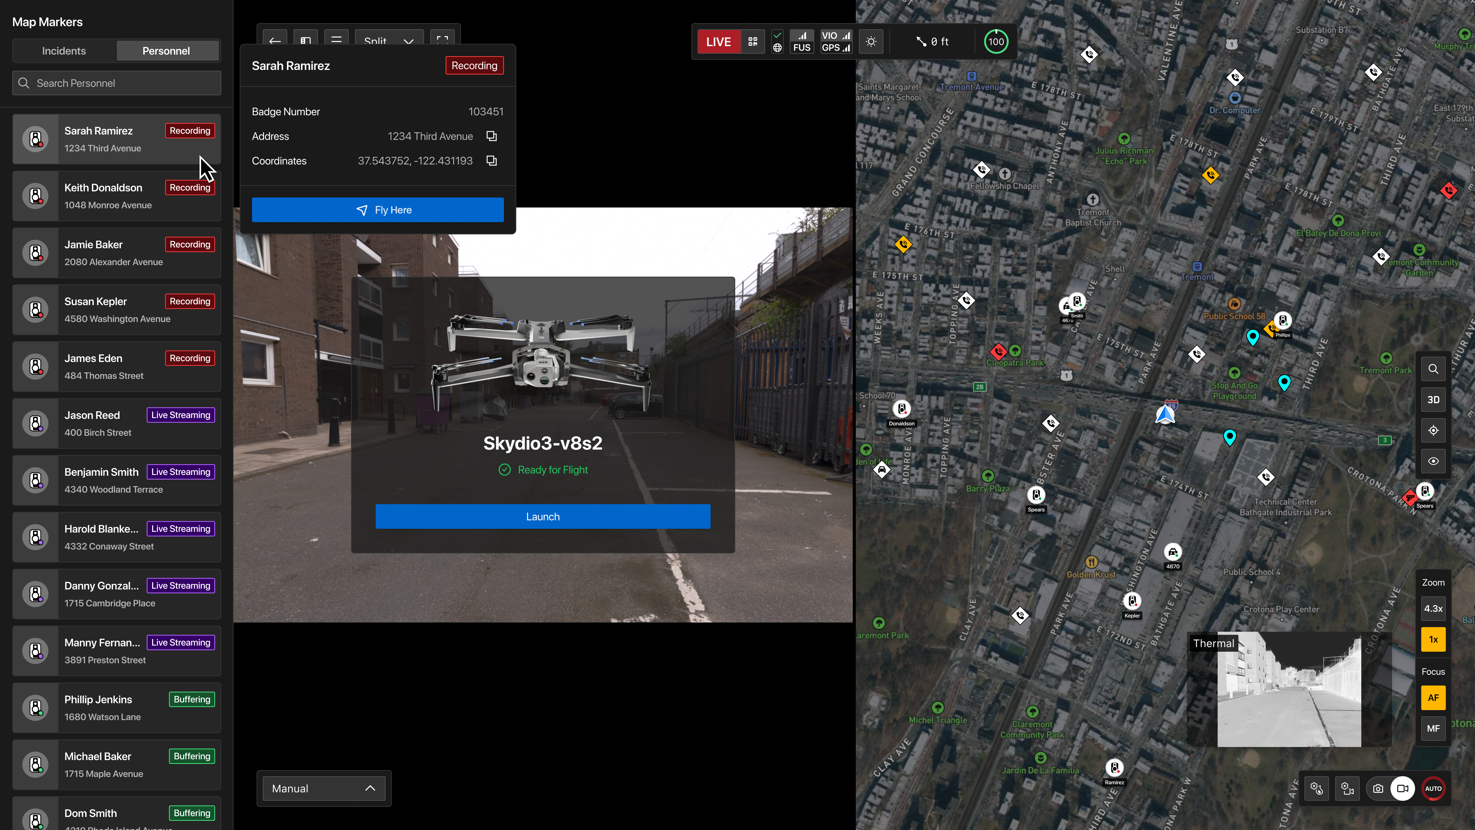
Task: Click the recenter location crosshair icon
Action: point(1433,430)
